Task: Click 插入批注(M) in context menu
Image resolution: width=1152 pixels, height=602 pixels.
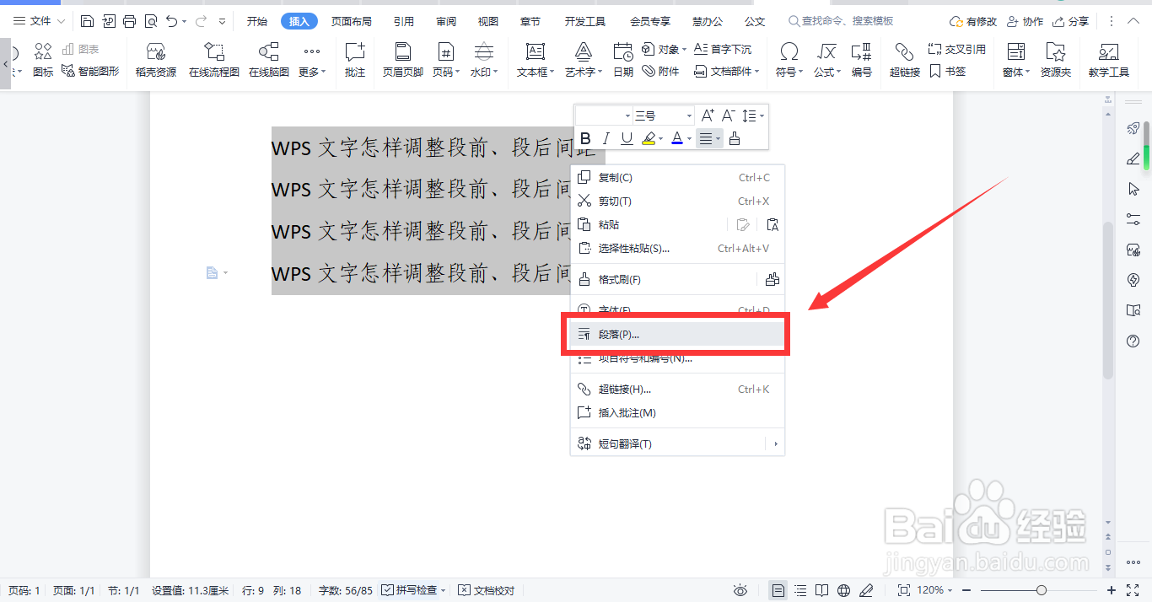Action: coord(678,413)
